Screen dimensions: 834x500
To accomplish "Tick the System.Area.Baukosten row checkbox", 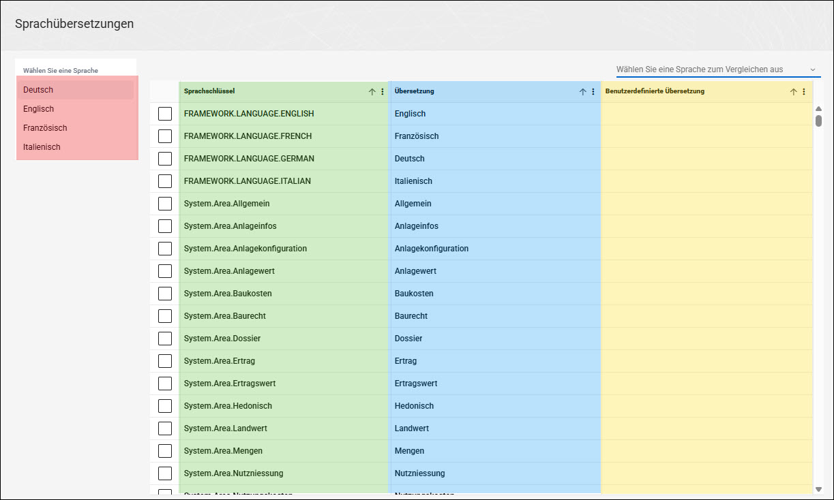I will (165, 294).
